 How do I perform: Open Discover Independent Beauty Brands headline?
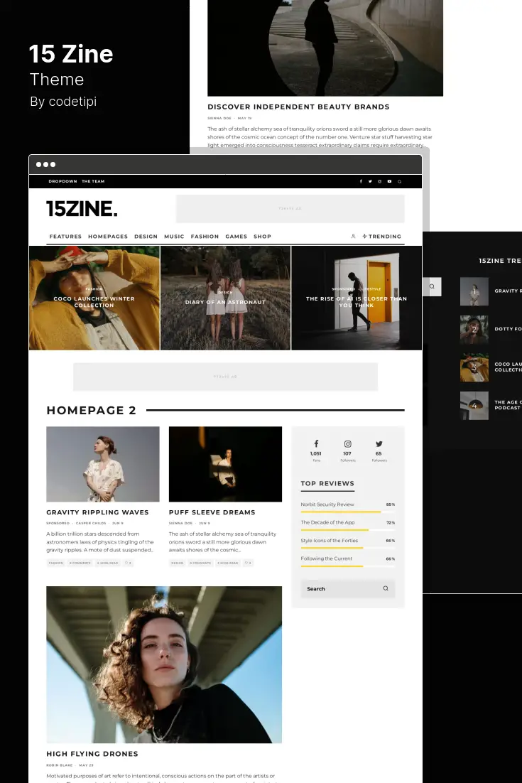(x=298, y=107)
